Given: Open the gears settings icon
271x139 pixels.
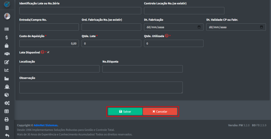Looking at the screenshot, I should pos(7,103).
